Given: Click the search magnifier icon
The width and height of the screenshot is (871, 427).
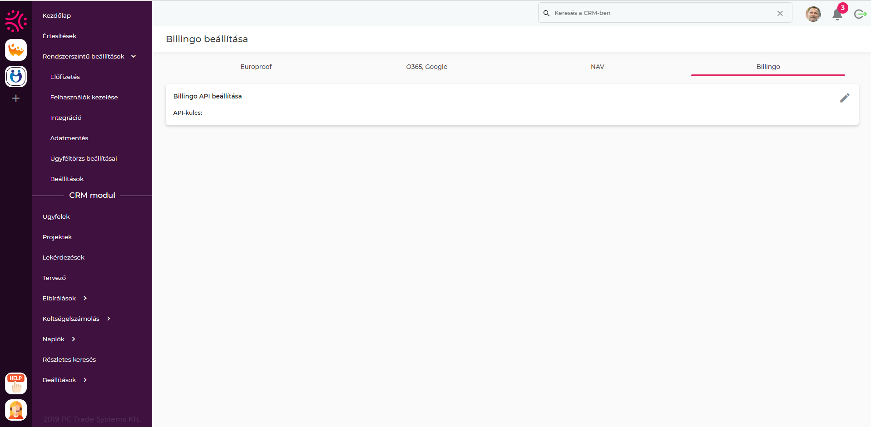Looking at the screenshot, I should point(547,13).
